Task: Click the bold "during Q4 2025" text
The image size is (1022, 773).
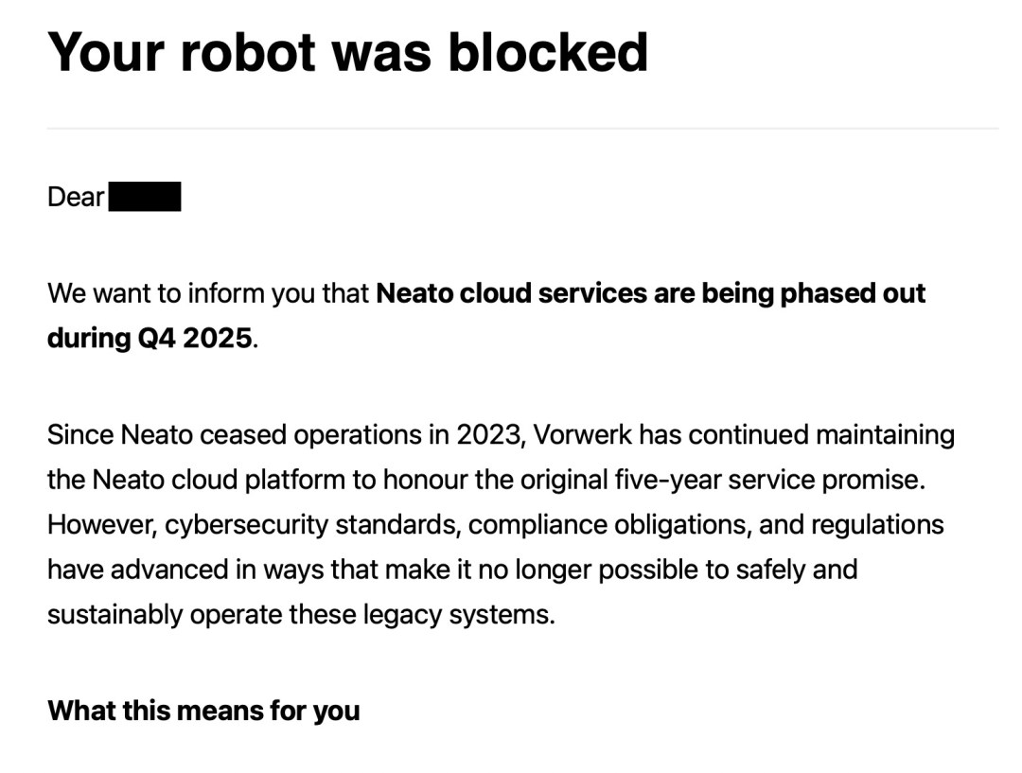Action: [x=150, y=338]
